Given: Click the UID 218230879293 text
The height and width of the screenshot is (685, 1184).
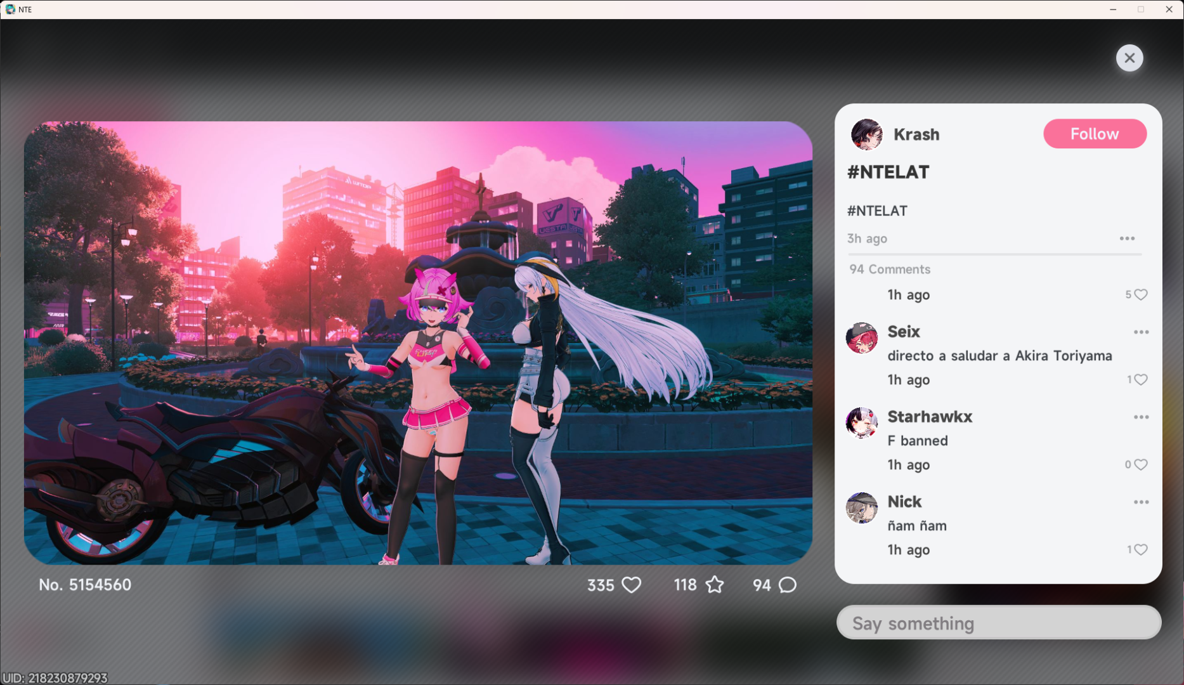Looking at the screenshot, I should (55, 678).
